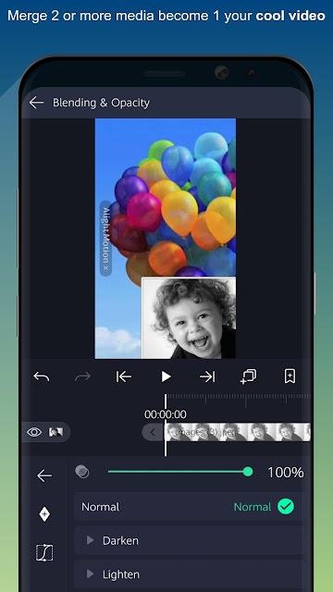This screenshot has width=333, height=592.
Task: Go back from Blending & Opacity screen
Action: click(x=36, y=103)
